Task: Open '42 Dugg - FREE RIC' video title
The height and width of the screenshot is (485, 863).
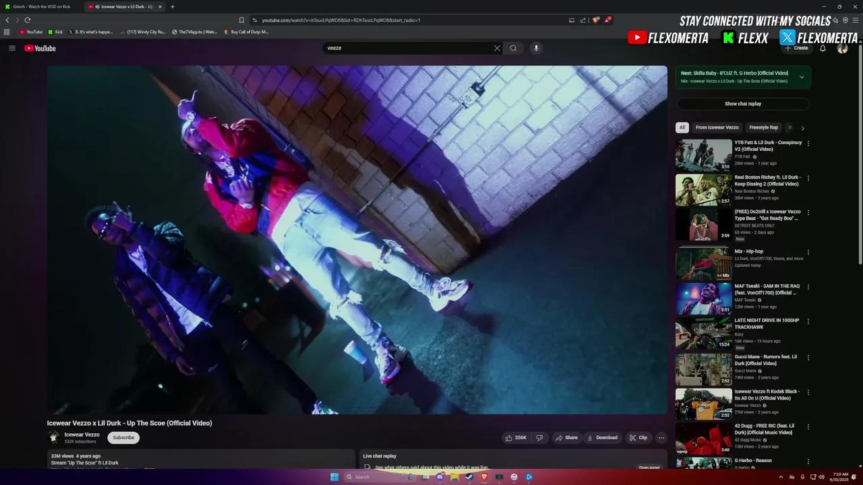Action: click(x=765, y=428)
